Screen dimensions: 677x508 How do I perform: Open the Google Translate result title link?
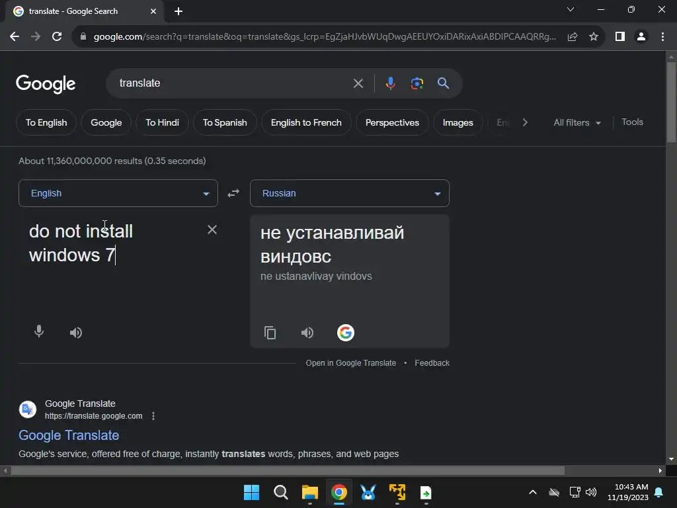(69, 435)
